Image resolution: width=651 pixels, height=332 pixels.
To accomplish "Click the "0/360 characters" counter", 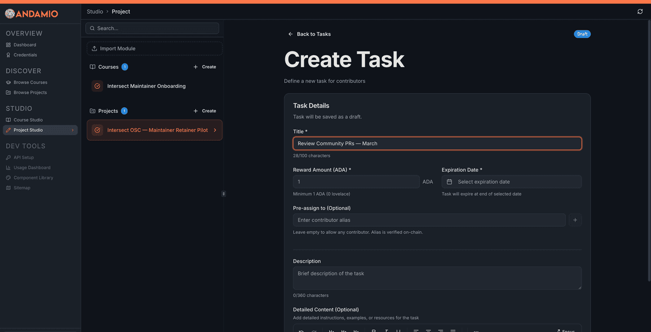I will pyautogui.click(x=310, y=296).
